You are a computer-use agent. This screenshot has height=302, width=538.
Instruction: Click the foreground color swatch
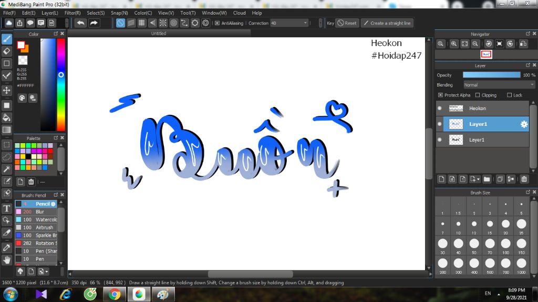[x=21, y=45]
